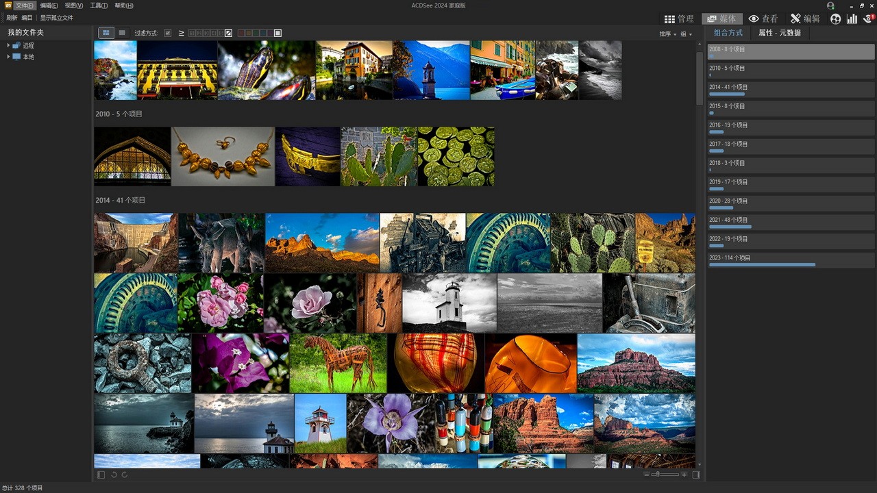Open the 组 grouping dropdown
This screenshot has height=493, width=877.
(x=686, y=34)
